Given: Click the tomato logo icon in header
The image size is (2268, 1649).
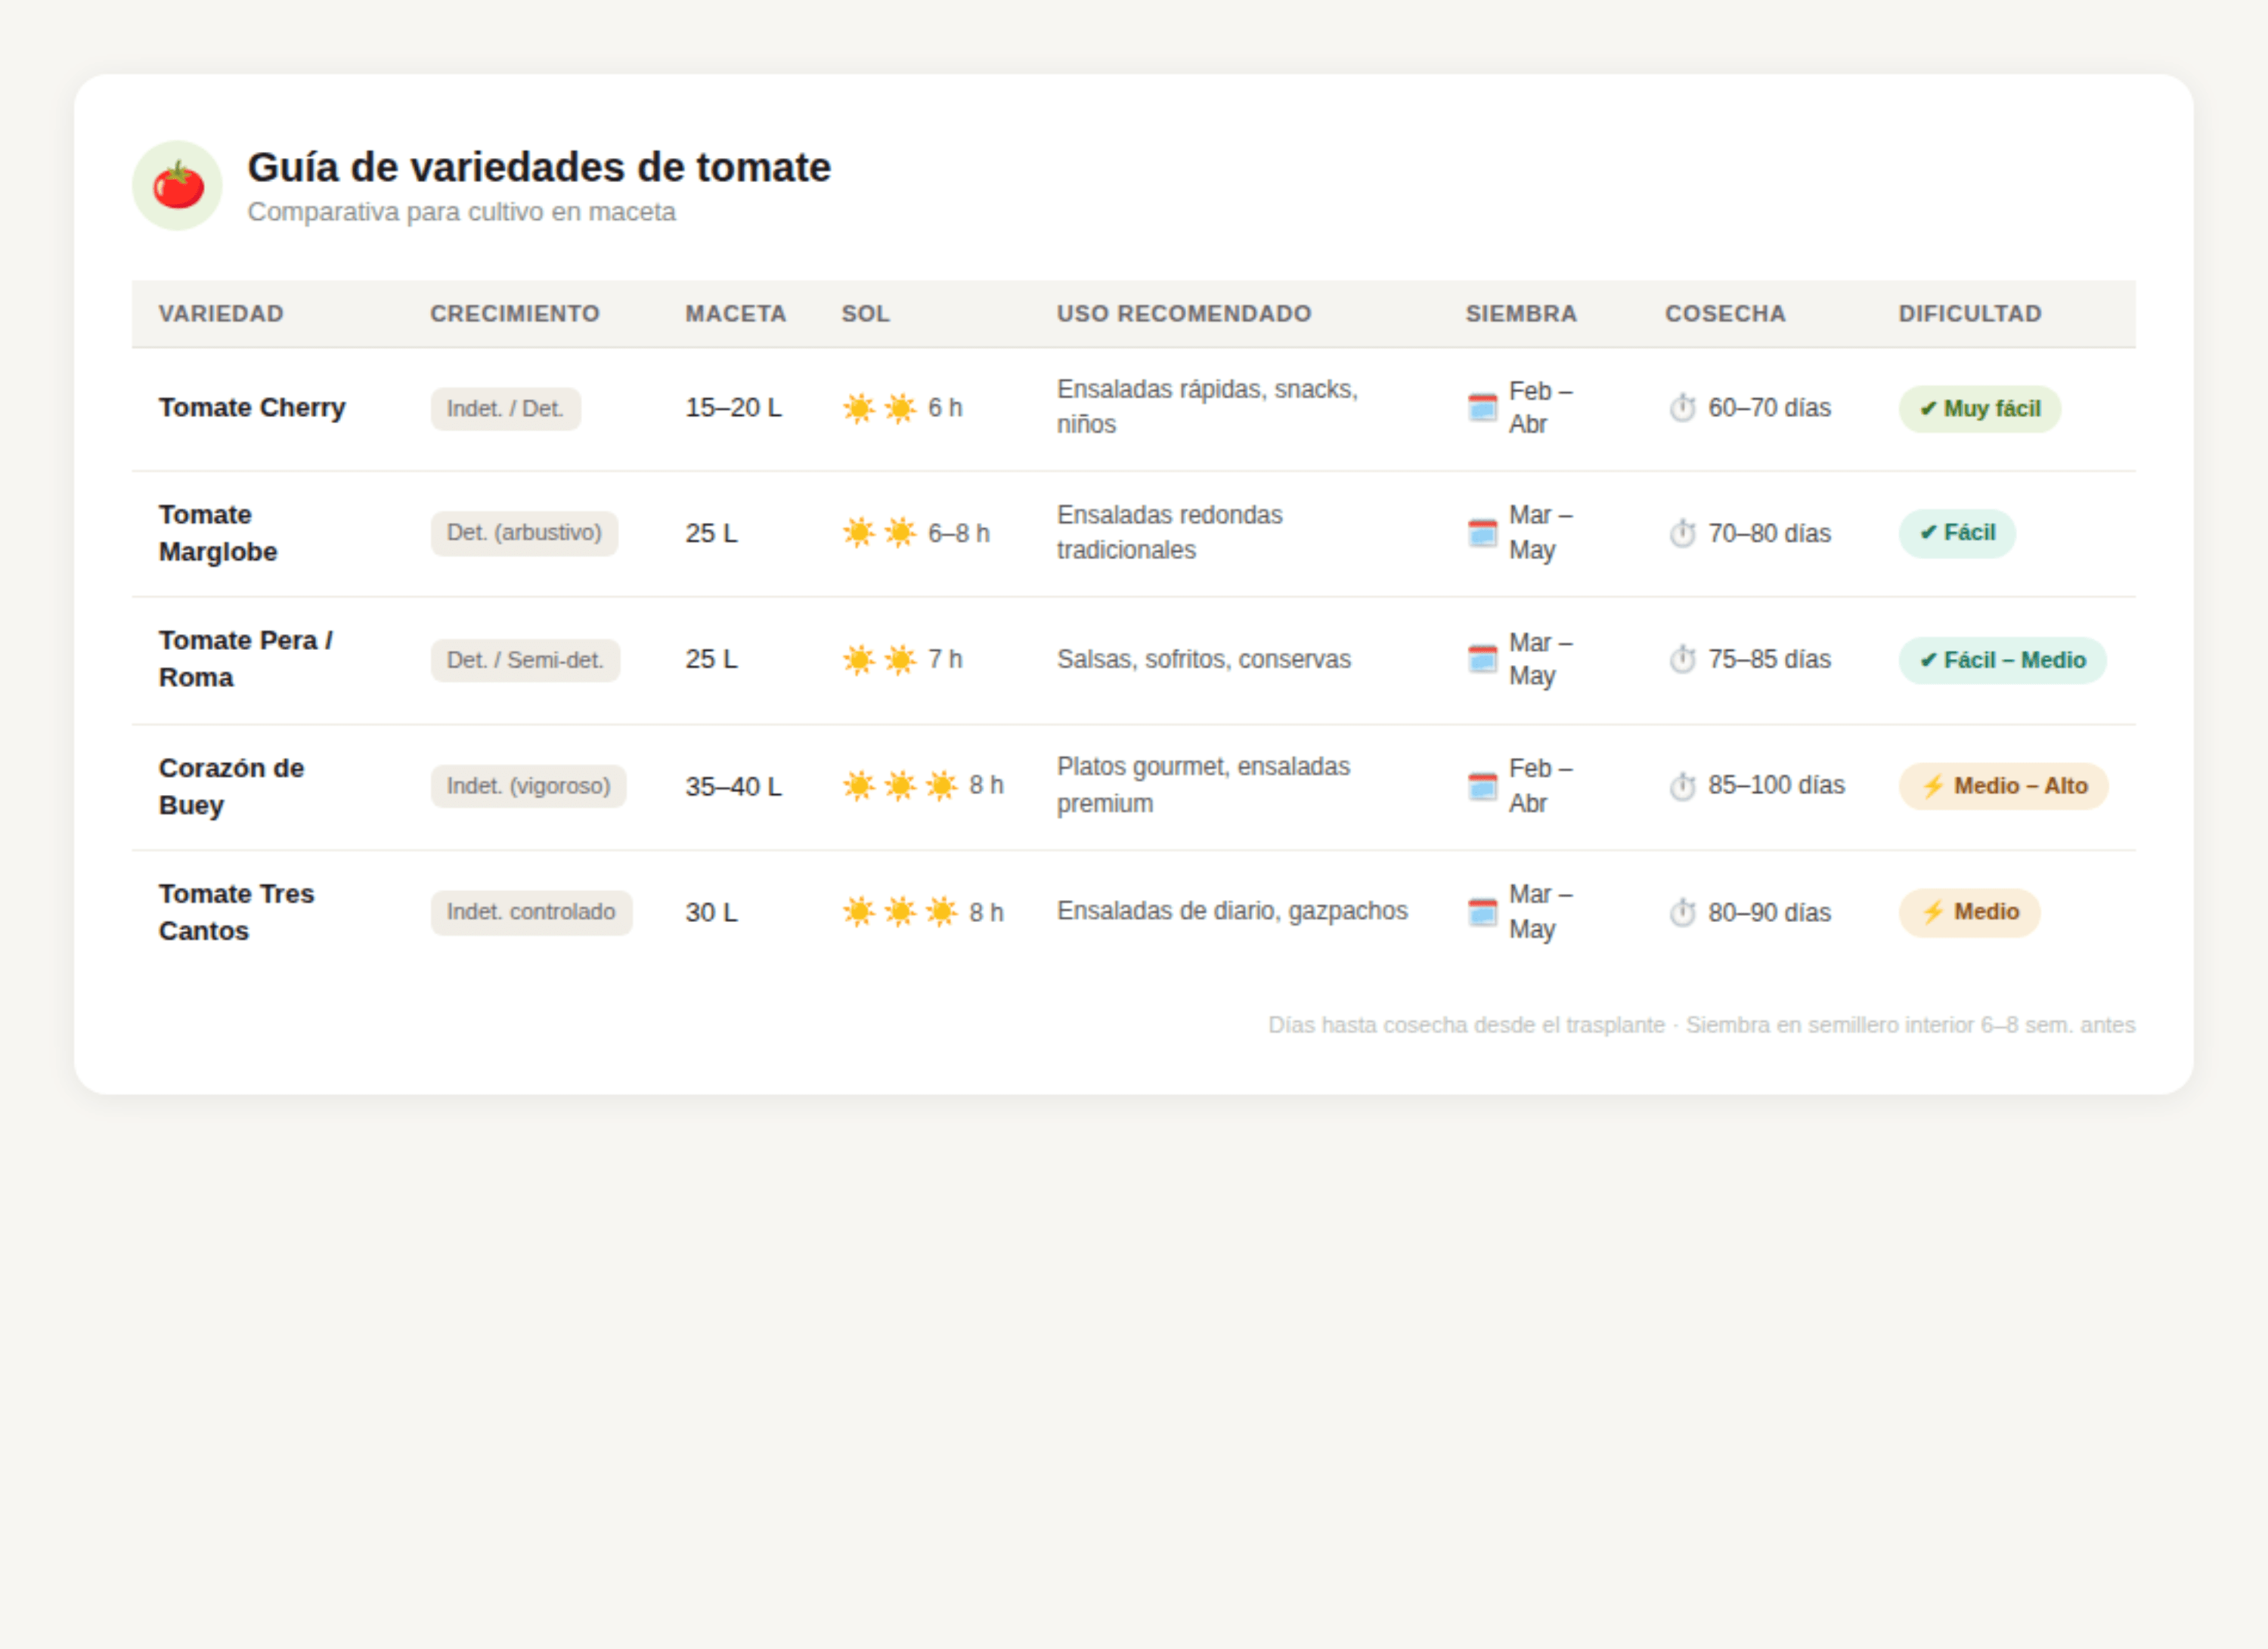Looking at the screenshot, I should pyautogui.click(x=177, y=185).
